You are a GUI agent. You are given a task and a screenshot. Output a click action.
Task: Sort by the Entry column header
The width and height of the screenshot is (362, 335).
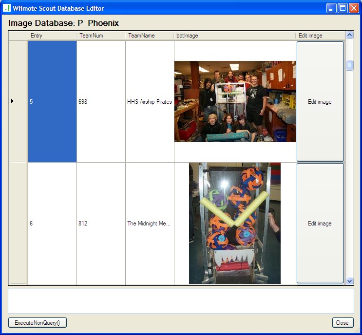[52, 36]
